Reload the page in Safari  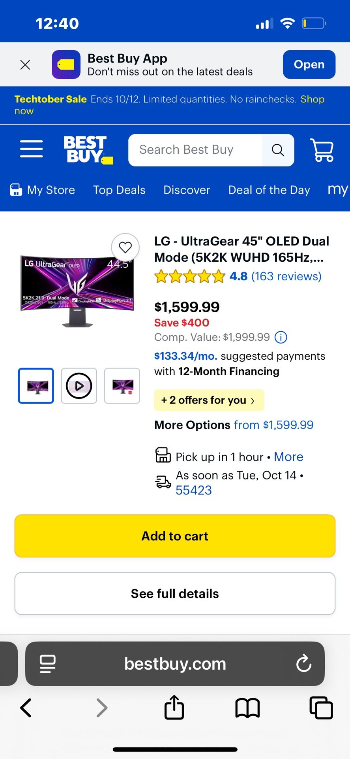pyautogui.click(x=304, y=664)
